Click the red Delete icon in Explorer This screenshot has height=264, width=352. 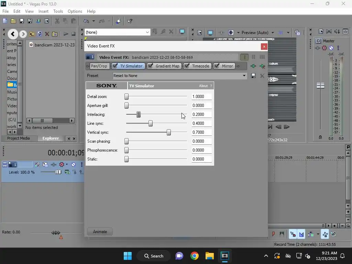[47, 34]
